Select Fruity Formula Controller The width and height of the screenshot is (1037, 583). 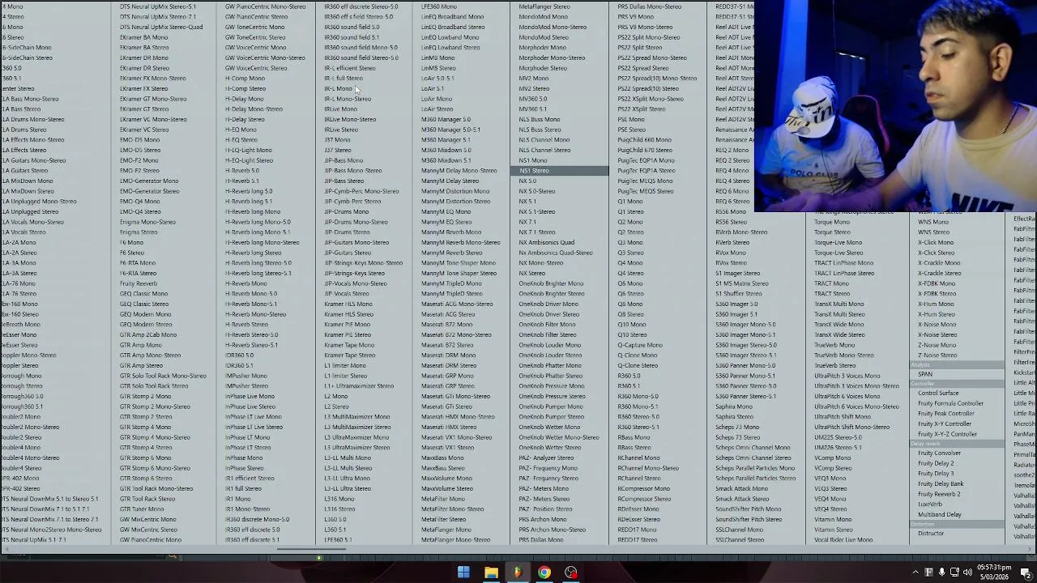click(950, 403)
